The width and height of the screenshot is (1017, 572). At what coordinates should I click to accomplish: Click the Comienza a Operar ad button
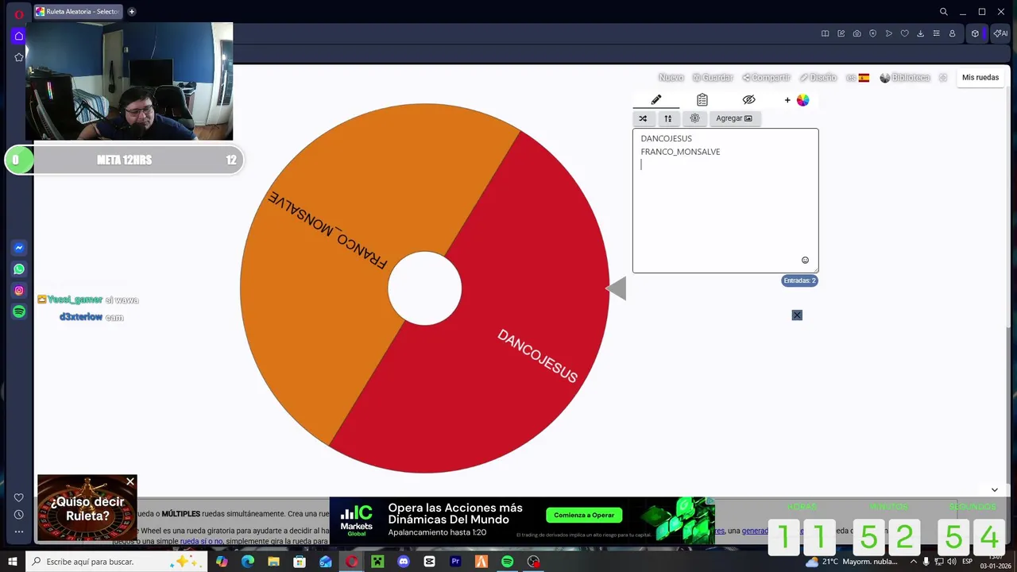pyautogui.click(x=584, y=515)
